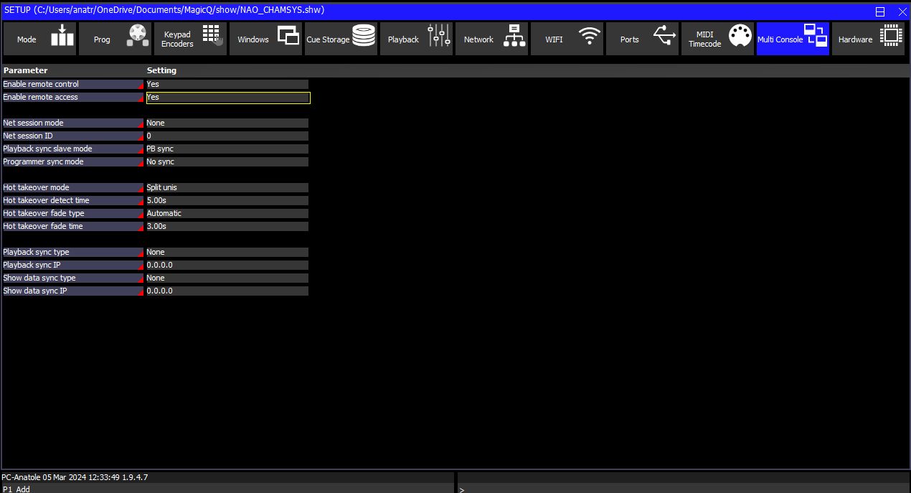This screenshot has width=911, height=493.
Task: Open the Ports USB icon
Action: [665, 38]
